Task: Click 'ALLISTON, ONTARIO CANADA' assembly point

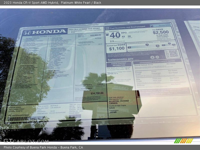Action: point(119,102)
